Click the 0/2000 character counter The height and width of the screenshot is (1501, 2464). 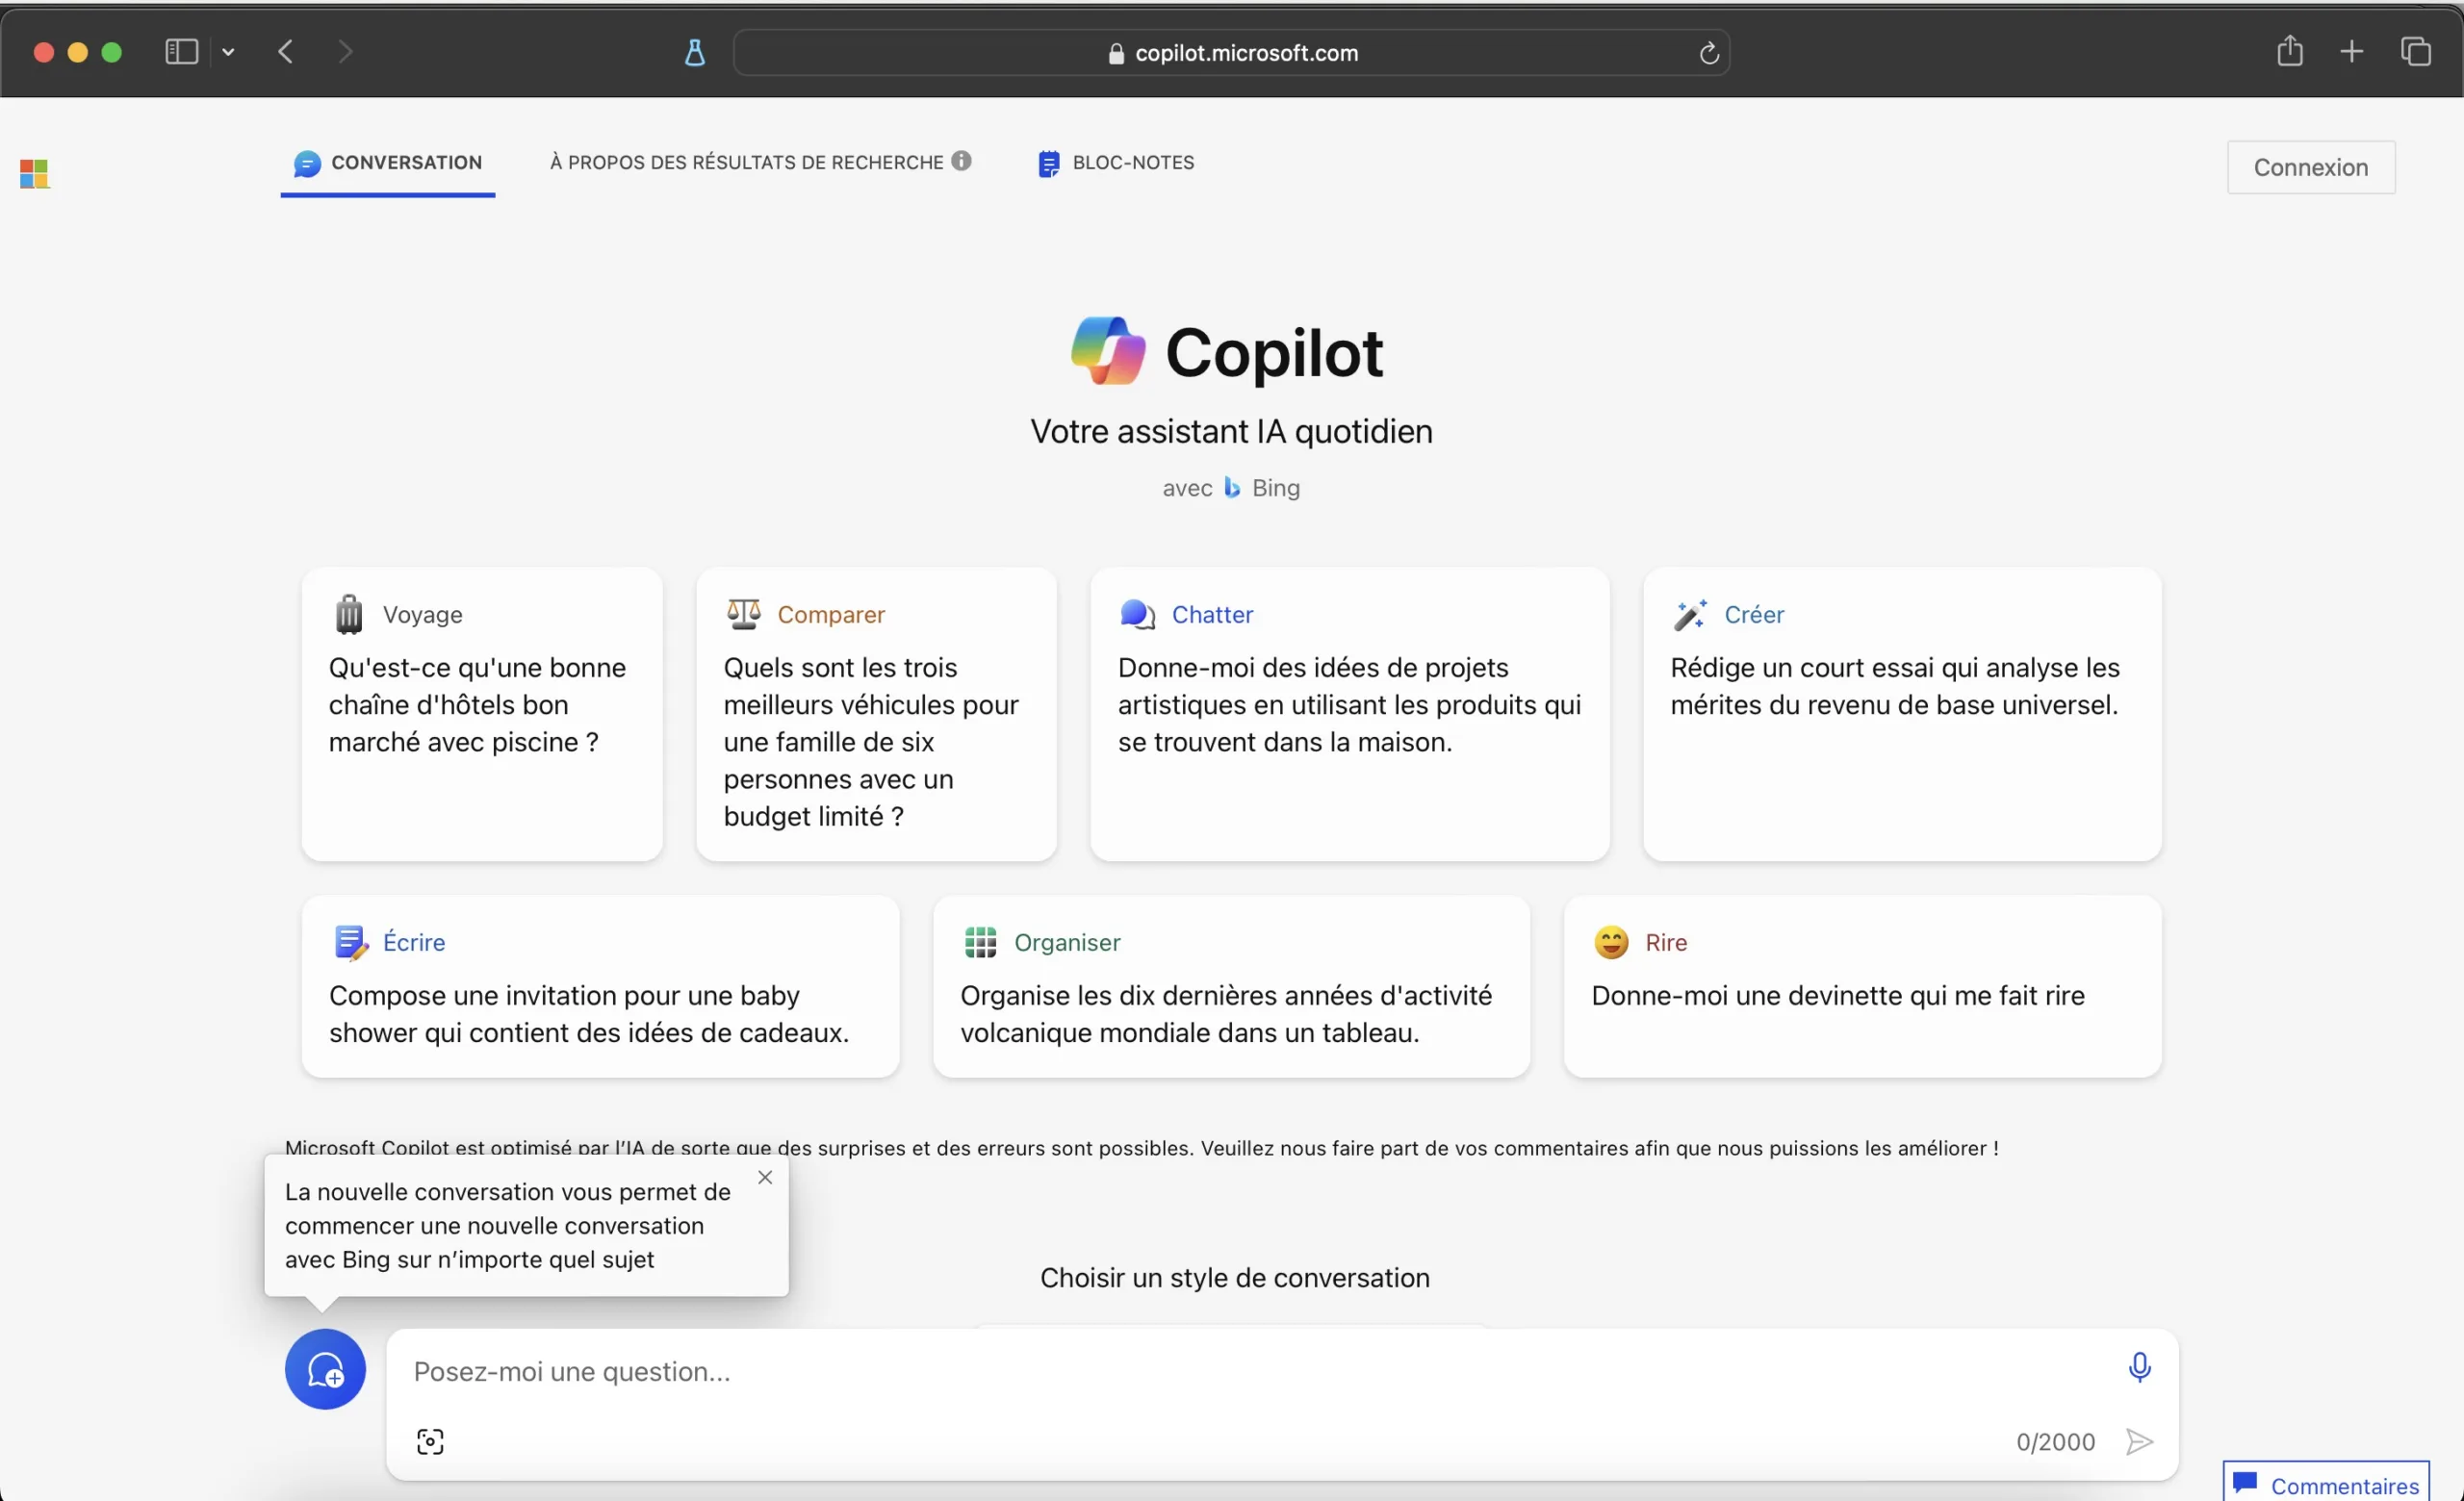pos(2055,1441)
